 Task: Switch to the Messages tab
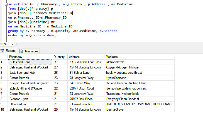31,51
